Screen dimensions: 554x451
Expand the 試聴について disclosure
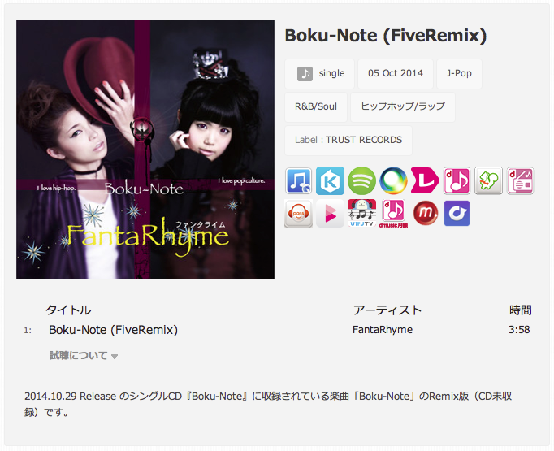click(84, 356)
